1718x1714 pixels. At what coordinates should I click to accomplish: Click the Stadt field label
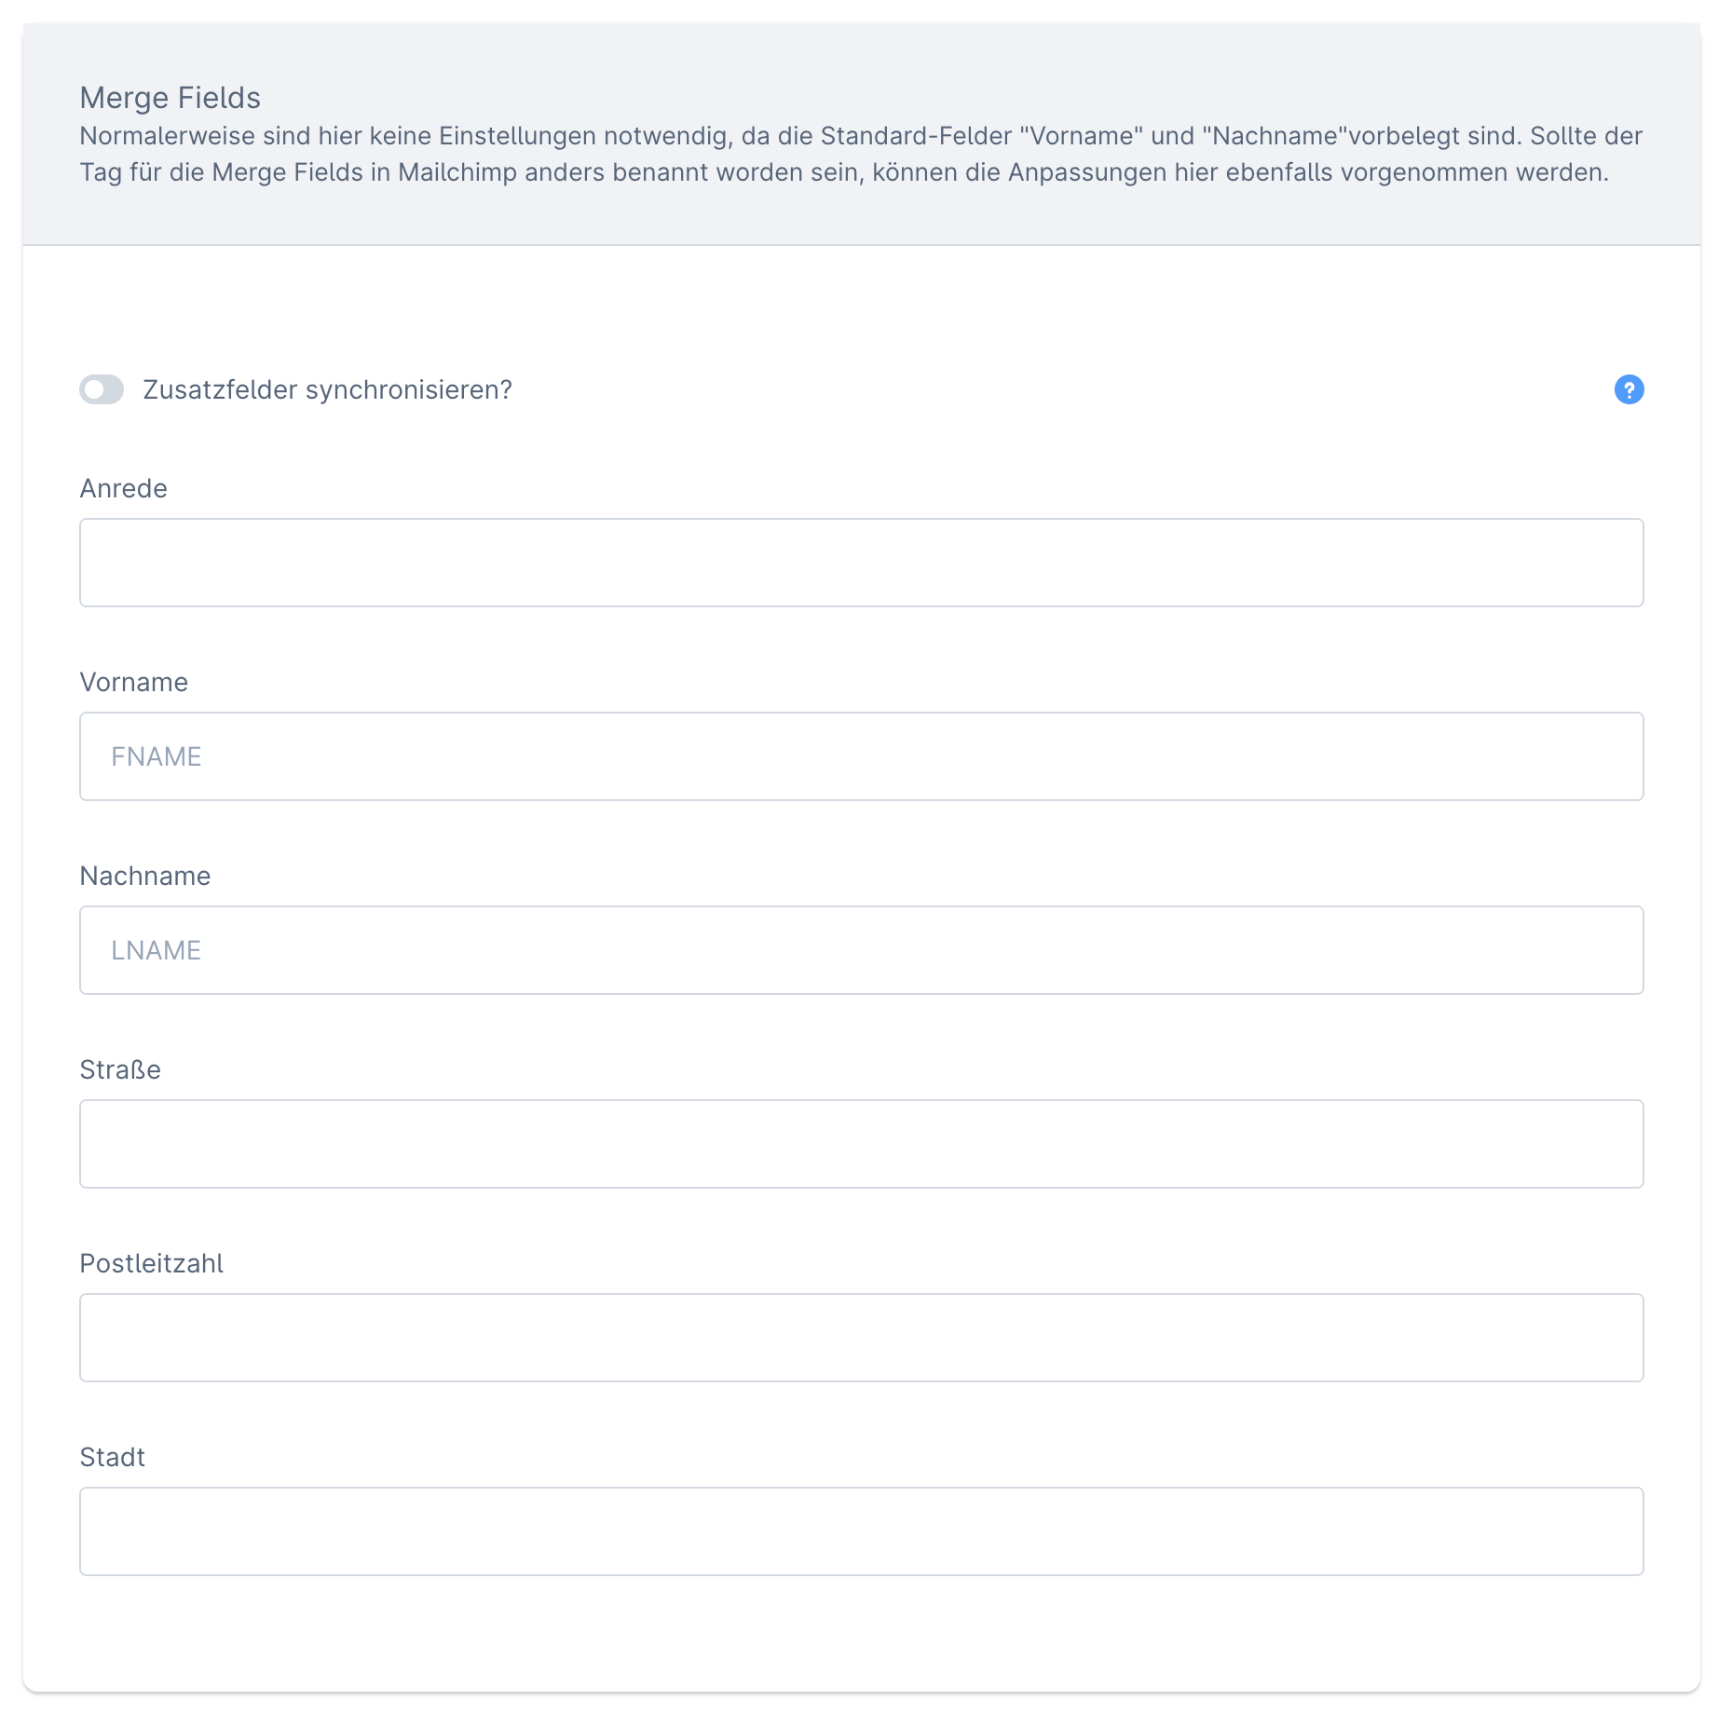coord(113,1457)
